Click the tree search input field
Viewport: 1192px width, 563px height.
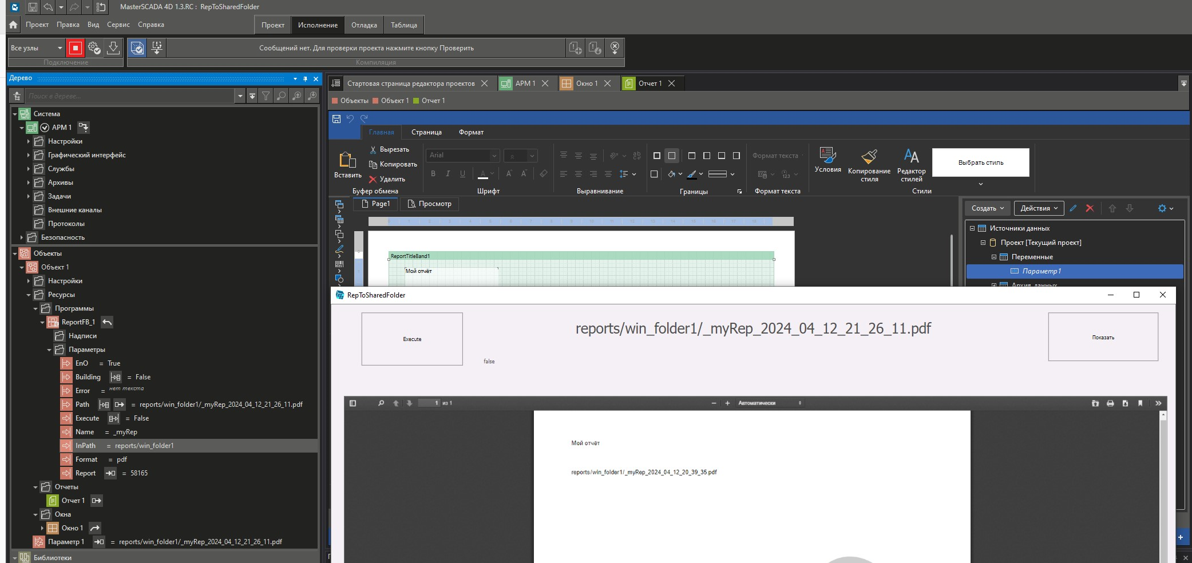(130, 96)
